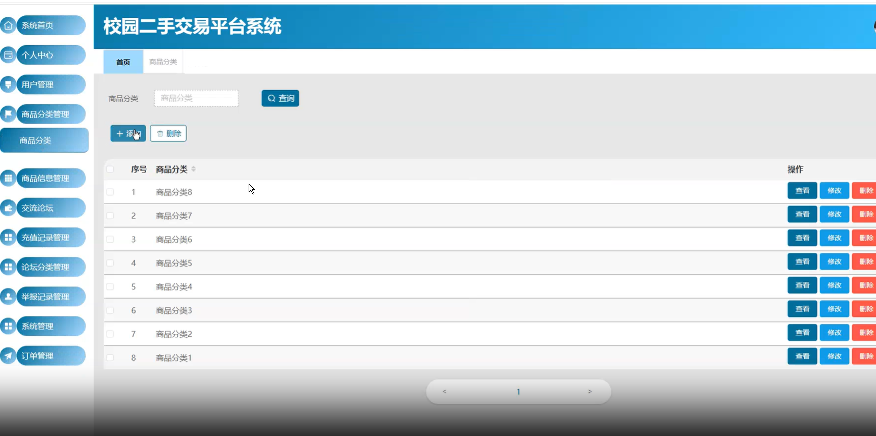Expand 充值记录管理 menu
This screenshot has height=436, width=876.
coord(51,237)
